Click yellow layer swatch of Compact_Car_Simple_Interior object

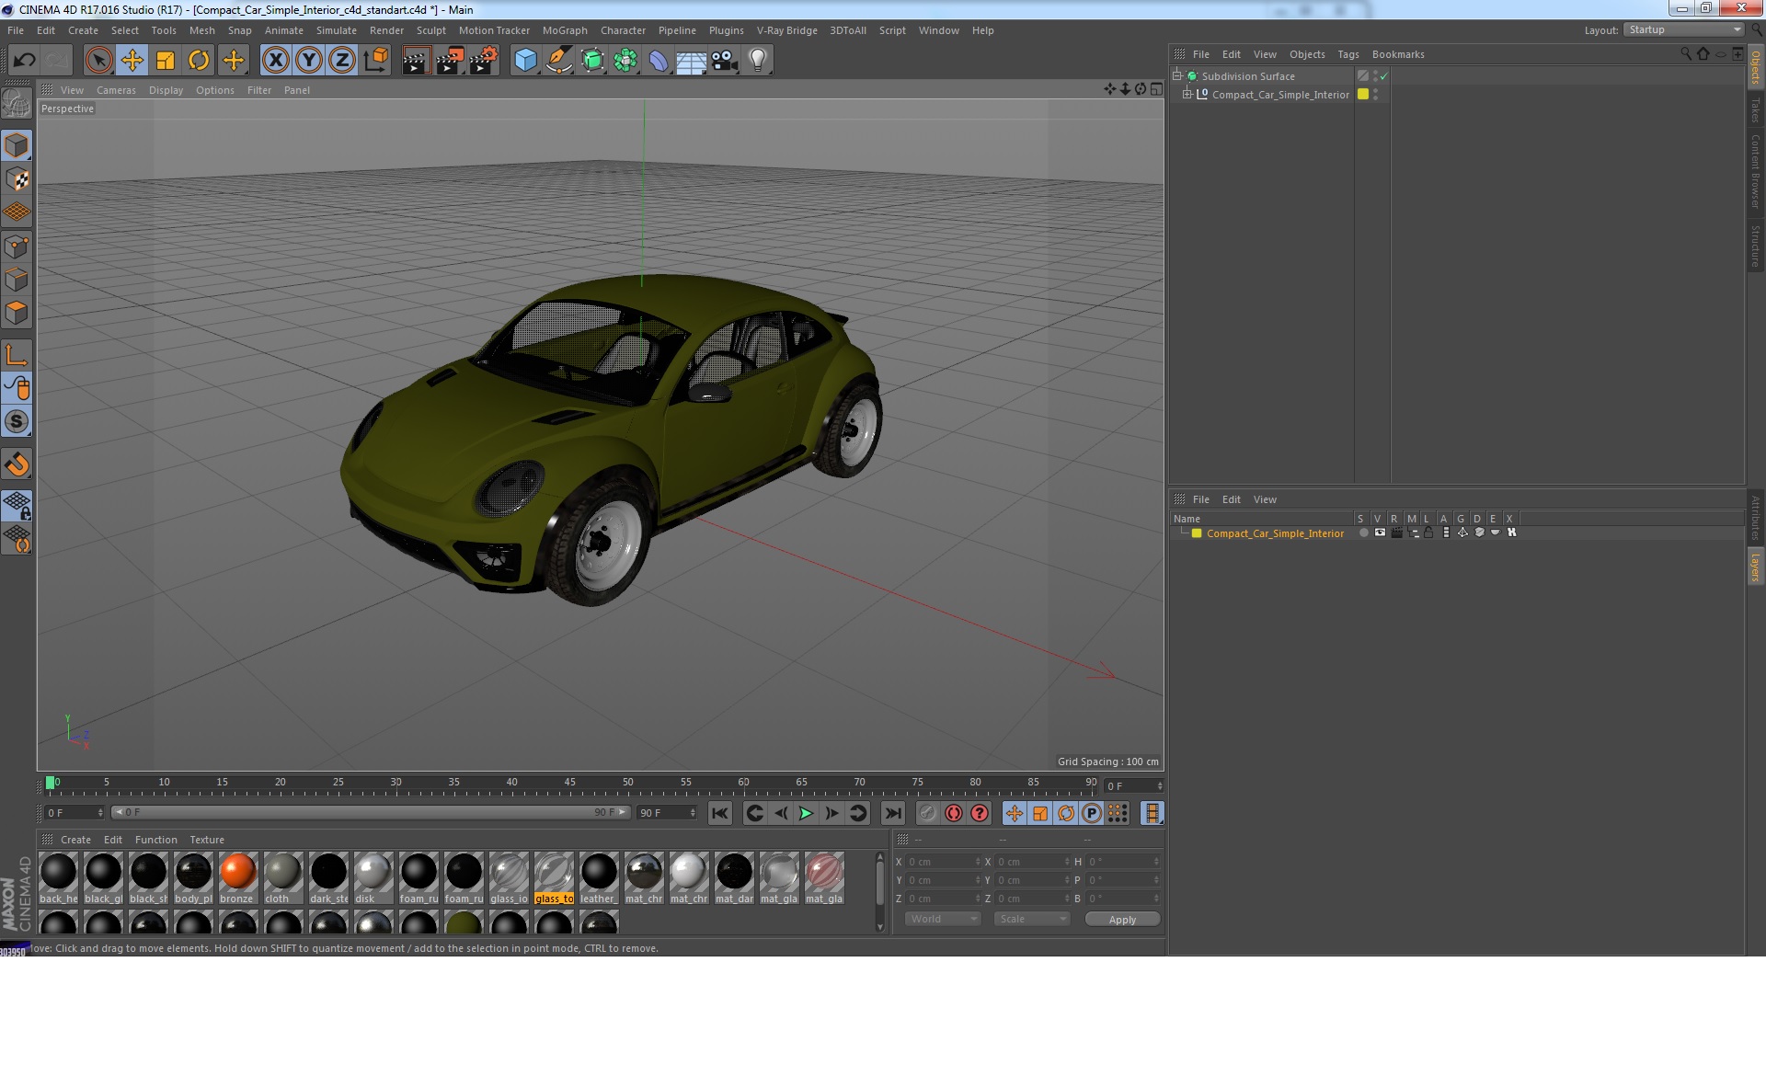click(x=1363, y=94)
